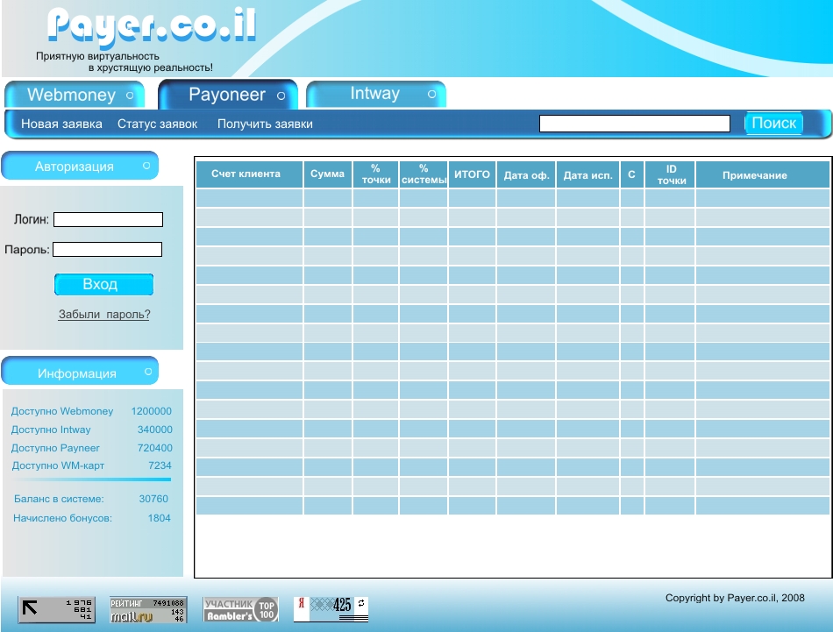Viewport: 833px width, 632px height.
Task: Select the Intway tab
Action: pos(376,94)
